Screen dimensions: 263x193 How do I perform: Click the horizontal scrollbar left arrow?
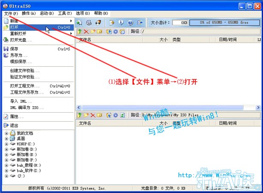pyautogui.click(x=78, y=107)
